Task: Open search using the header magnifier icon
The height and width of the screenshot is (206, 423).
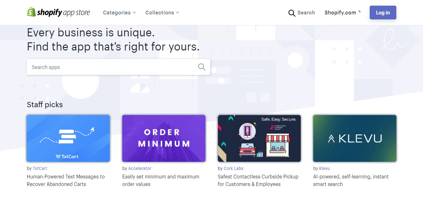Action: point(292,13)
